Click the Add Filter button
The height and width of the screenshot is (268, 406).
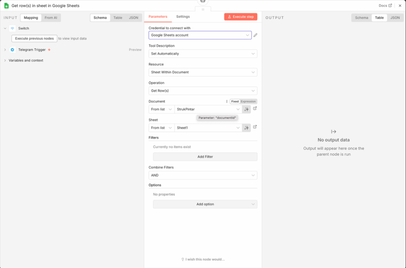205,157
